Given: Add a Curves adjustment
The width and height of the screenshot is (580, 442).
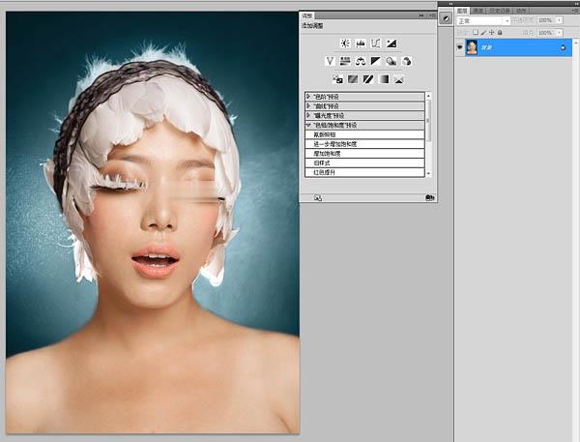Looking at the screenshot, I should pyautogui.click(x=376, y=44).
